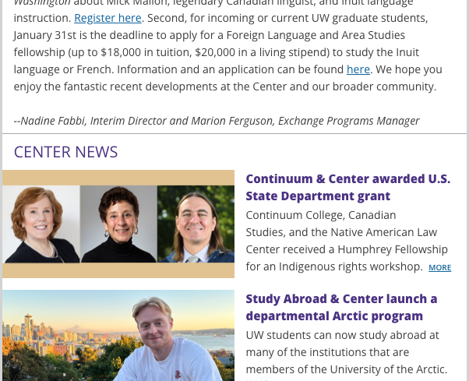Click the tan banner above the portraits

tap(118, 178)
